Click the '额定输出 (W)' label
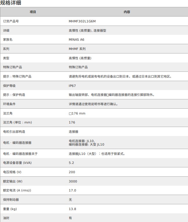Viewport: 188px width, 222px height. [x=13, y=181]
